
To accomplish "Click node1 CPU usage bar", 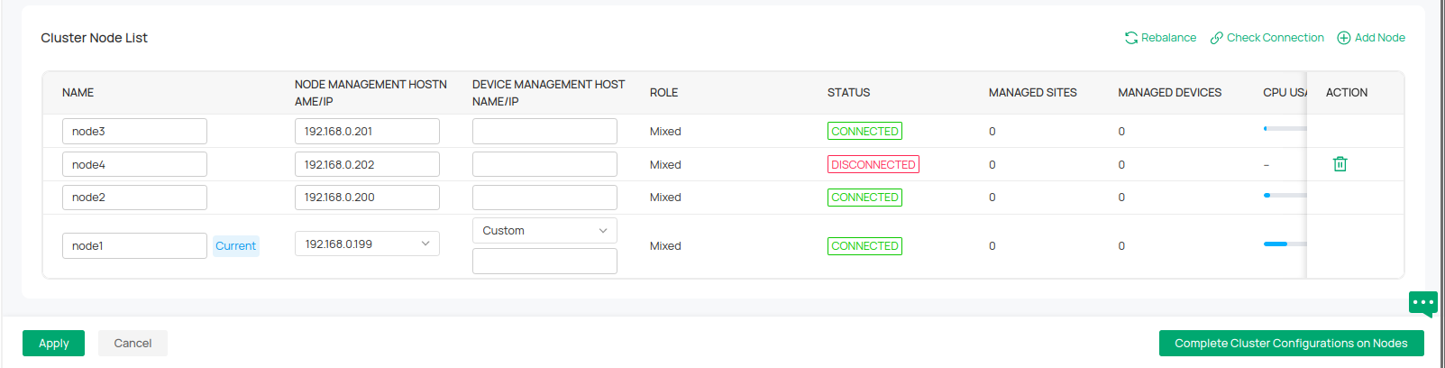I will coord(1285,244).
